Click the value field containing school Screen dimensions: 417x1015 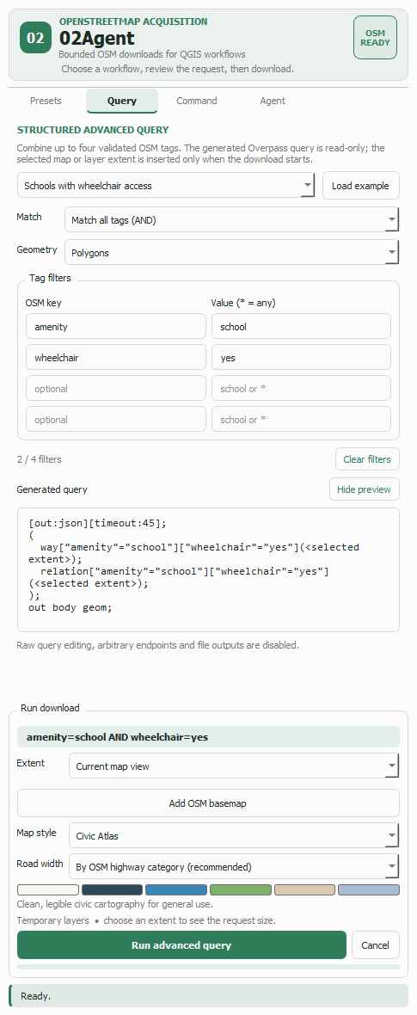coord(301,326)
